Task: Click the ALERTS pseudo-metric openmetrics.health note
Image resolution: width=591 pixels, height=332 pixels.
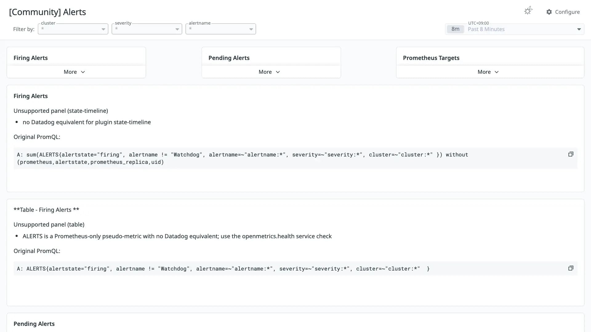Action: (177, 236)
